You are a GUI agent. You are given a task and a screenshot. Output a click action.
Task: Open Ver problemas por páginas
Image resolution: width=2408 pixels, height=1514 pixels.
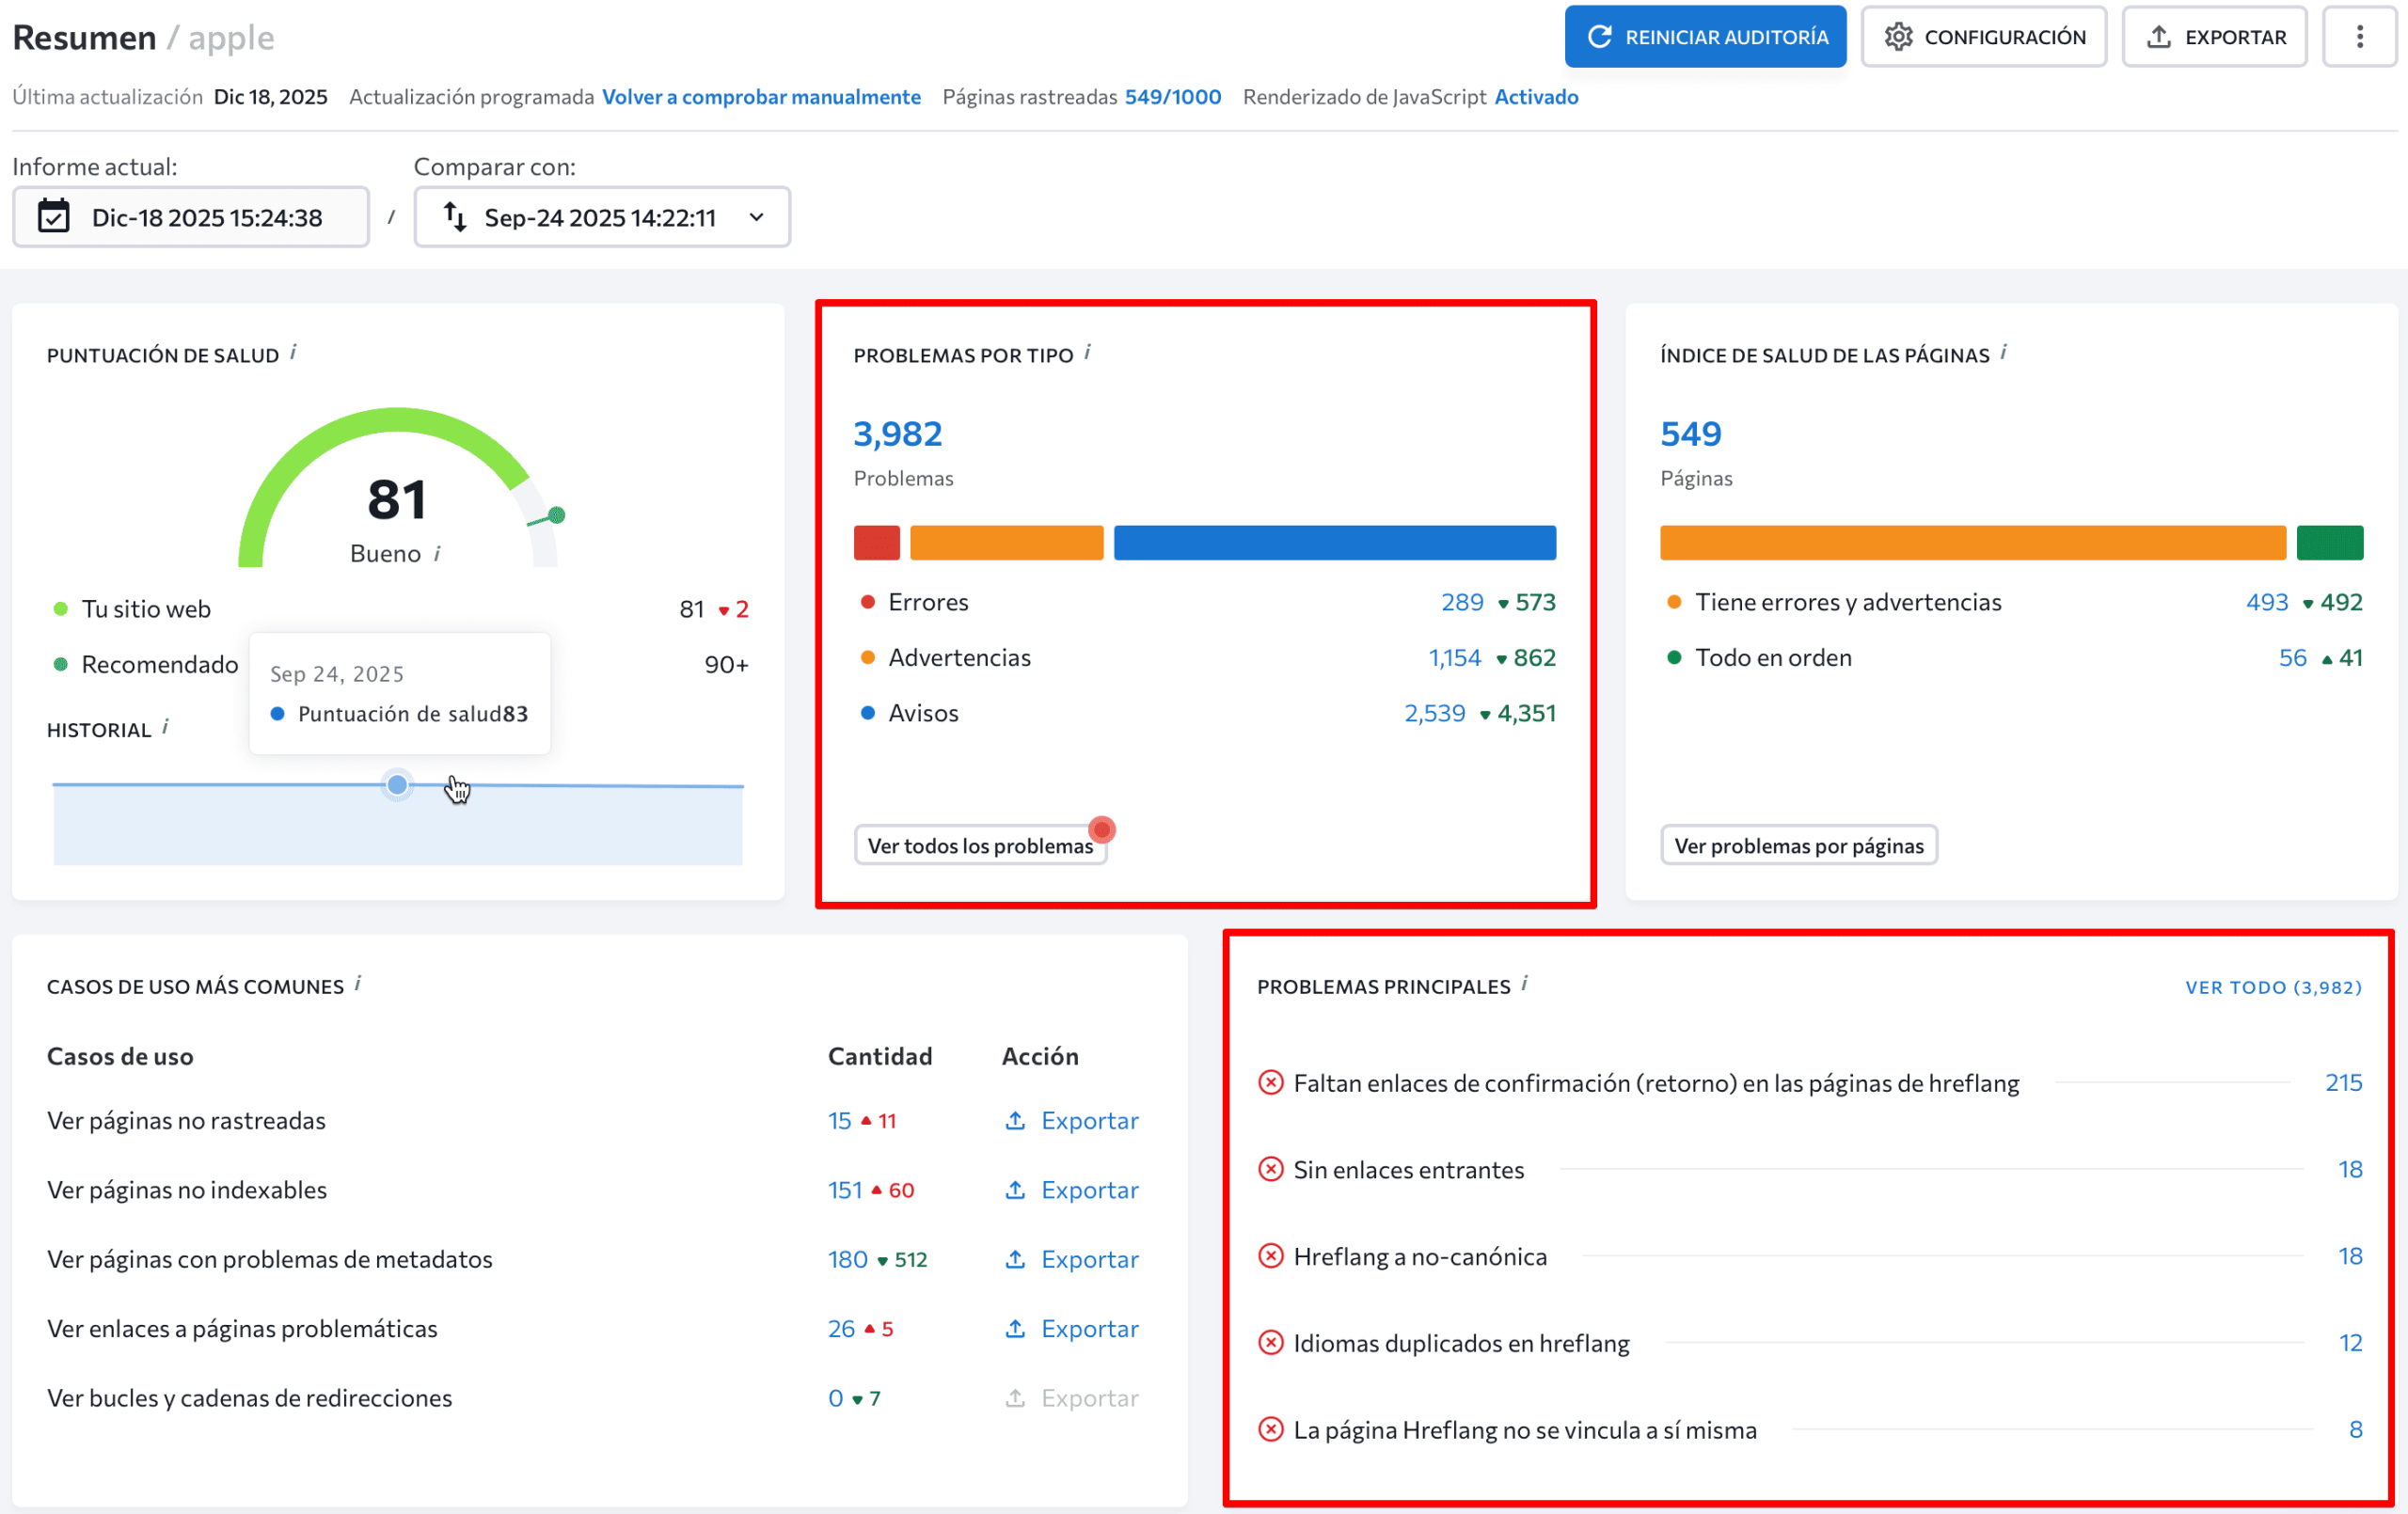[1798, 845]
